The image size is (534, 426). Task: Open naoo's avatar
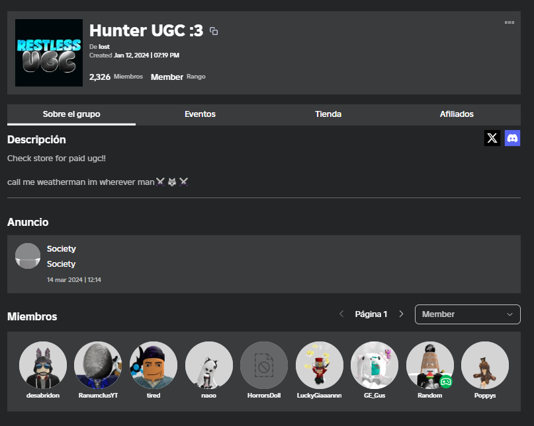click(208, 365)
